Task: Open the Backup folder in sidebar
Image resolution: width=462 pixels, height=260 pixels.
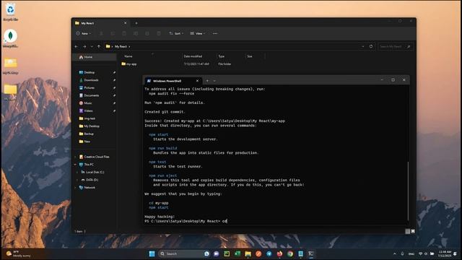Action: point(89,134)
